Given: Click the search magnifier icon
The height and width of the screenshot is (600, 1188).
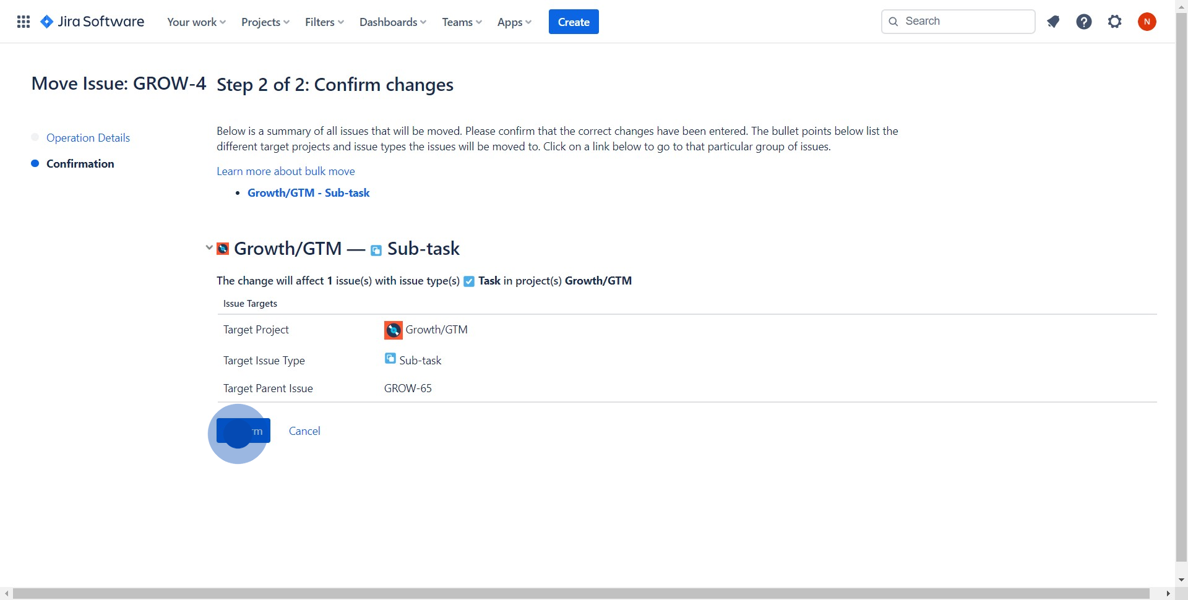Looking at the screenshot, I should point(893,22).
